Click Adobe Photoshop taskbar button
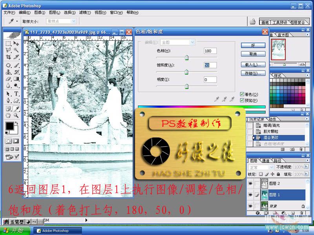This screenshot has width=314, height=235. click(x=57, y=231)
